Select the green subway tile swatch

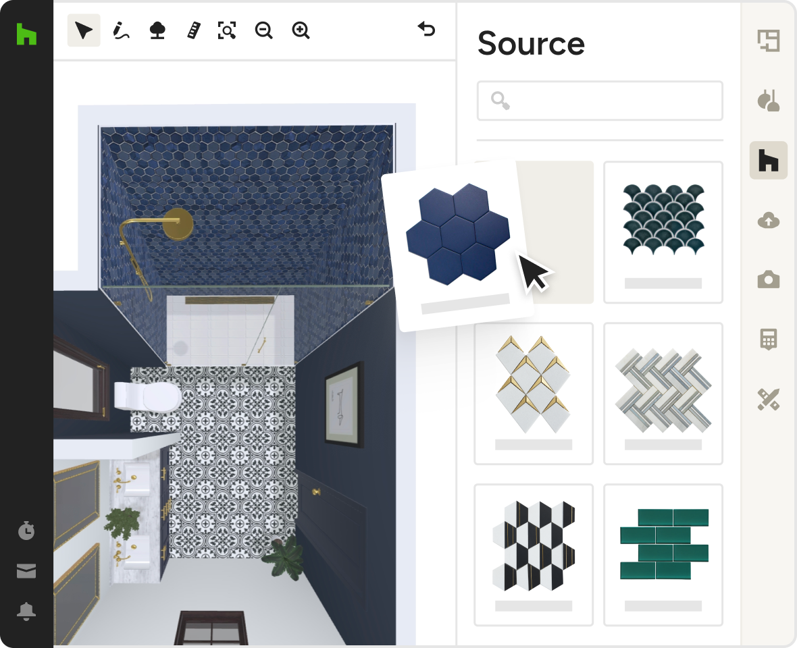(x=663, y=543)
